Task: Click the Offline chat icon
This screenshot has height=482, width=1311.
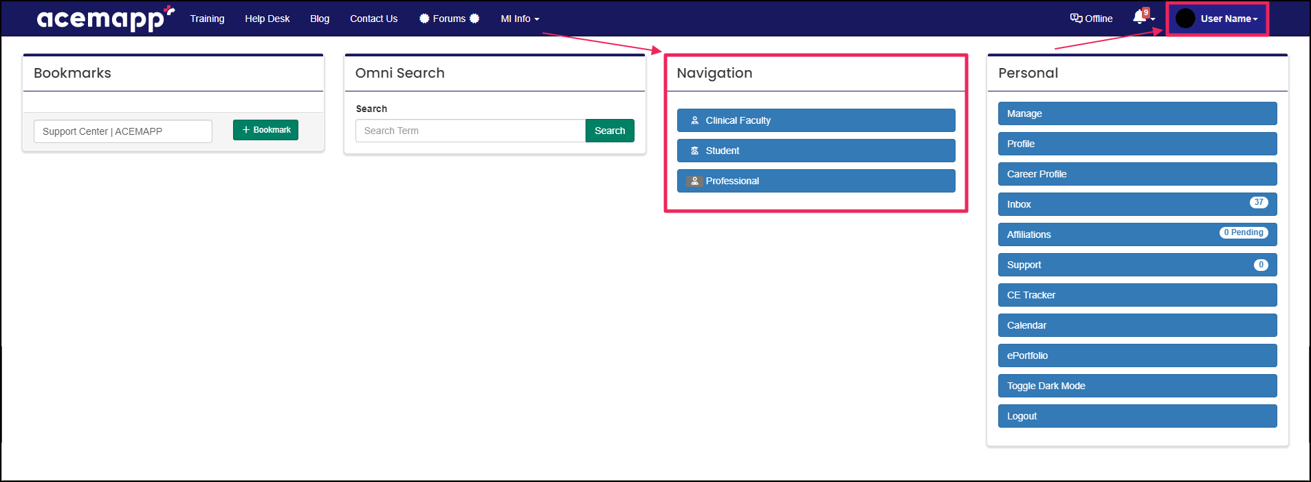Action: click(1076, 19)
